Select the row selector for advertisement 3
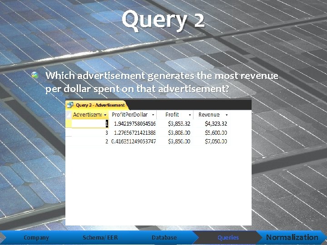 click(69, 132)
